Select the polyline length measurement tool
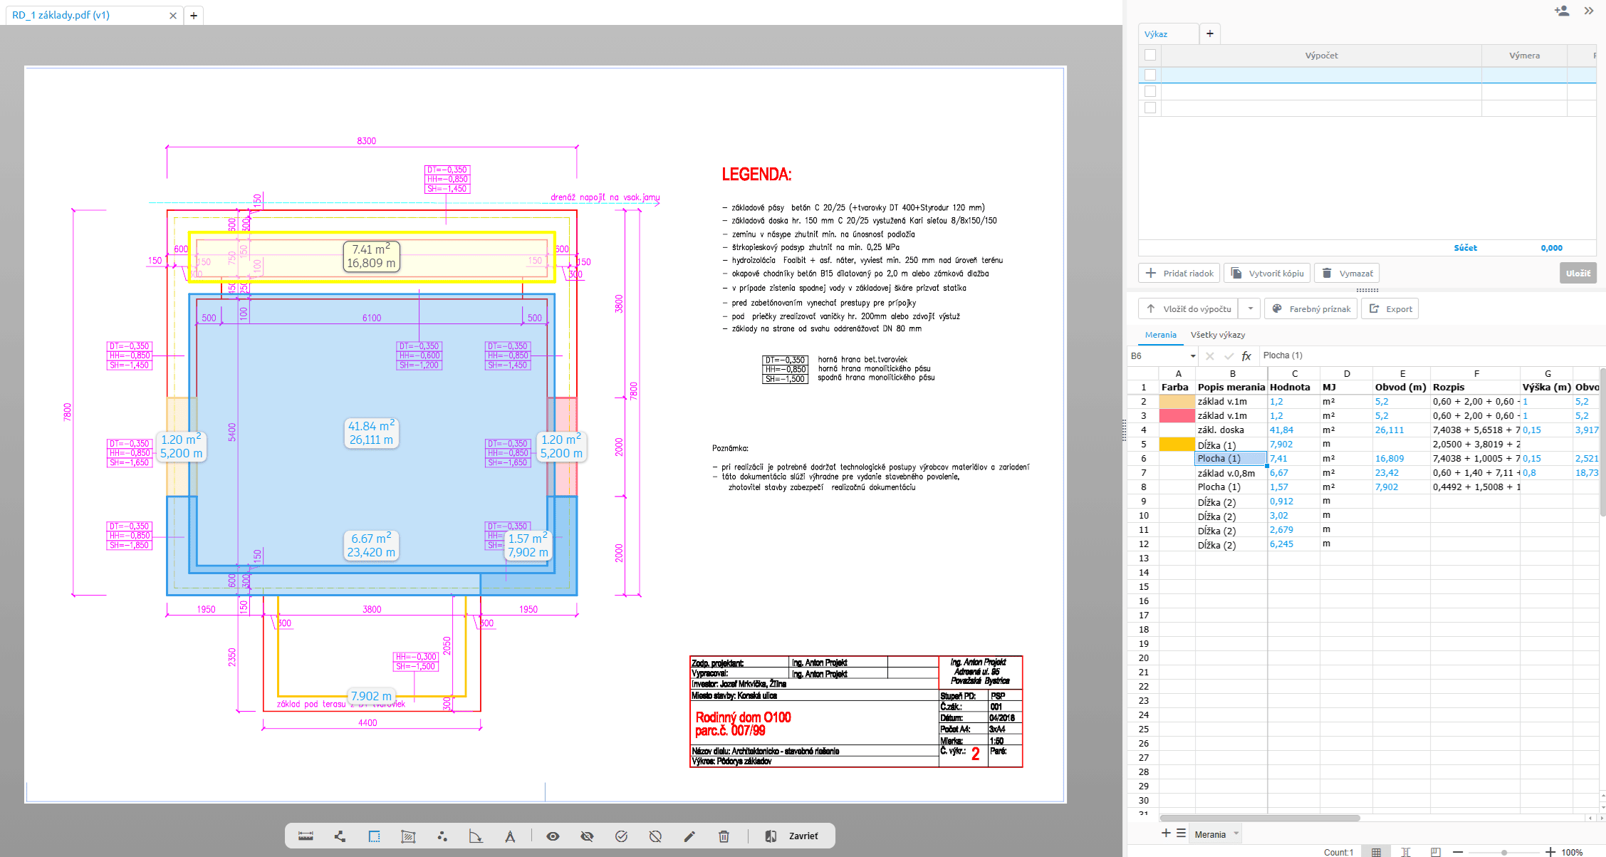 (x=340, y=836)
